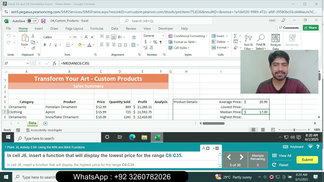Click the Borders icon
This screenshot has height=182, width=324.
(68, 45)
